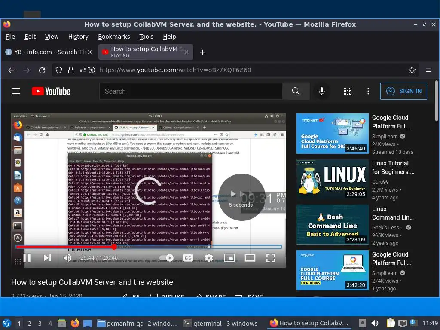Open the site permissions icon
This screenshot has height=330, width=440.
click(83, 70)
